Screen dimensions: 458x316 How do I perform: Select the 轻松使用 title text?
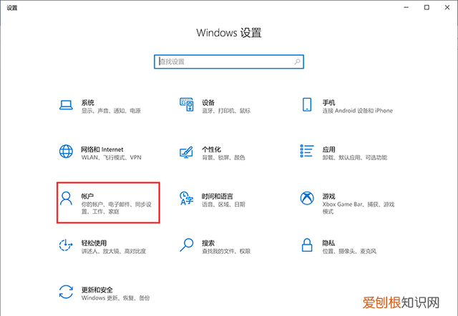94,243
